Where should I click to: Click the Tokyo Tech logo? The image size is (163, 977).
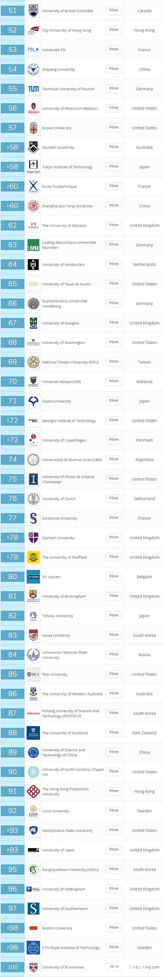33,167
